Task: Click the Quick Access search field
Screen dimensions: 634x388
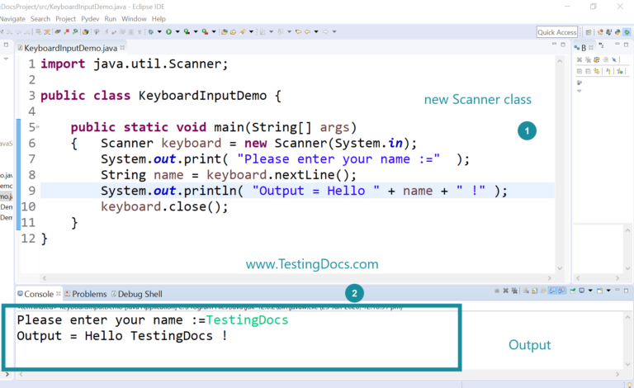Action: [556, 32]
